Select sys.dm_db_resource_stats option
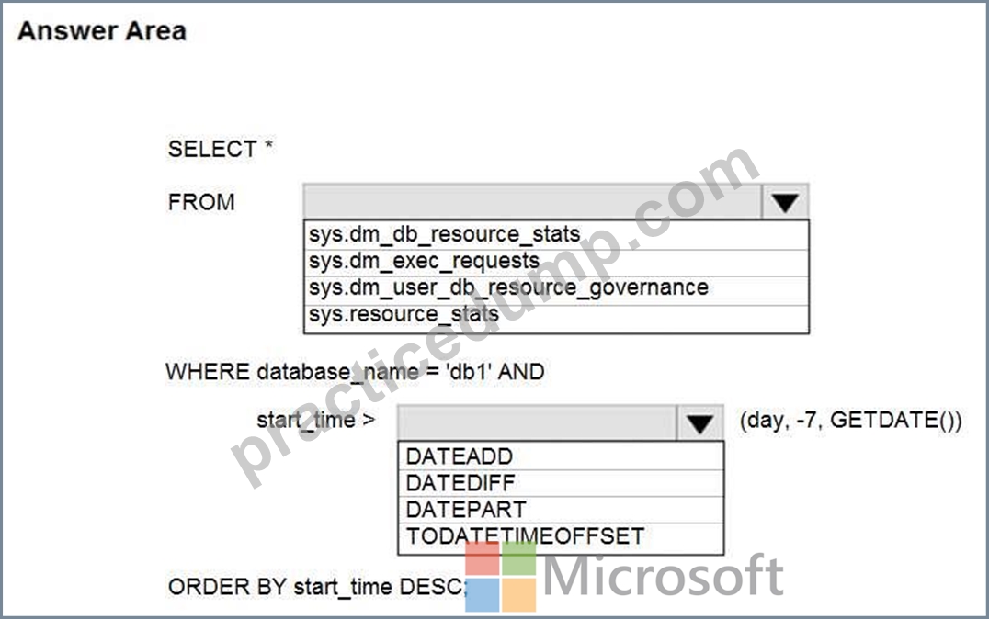The width and height of the screenshot is (989, 619). pyautogui.click(x=556, y=234)
